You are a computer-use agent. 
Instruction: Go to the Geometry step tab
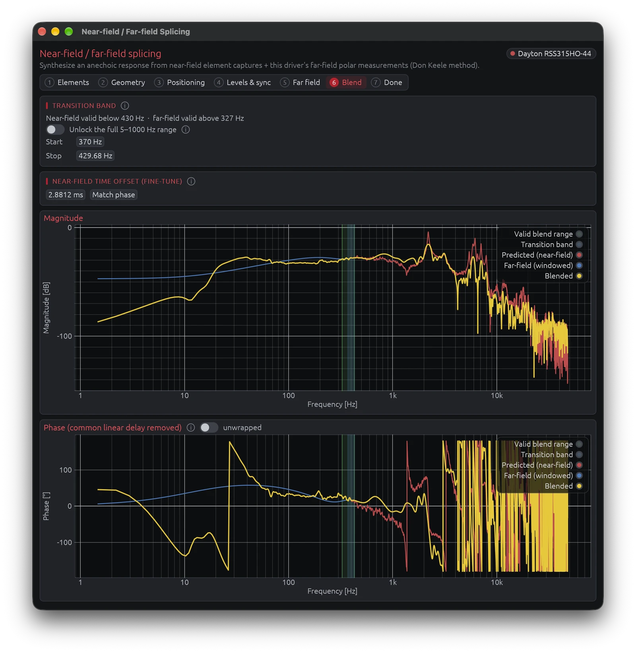(122, 82)
